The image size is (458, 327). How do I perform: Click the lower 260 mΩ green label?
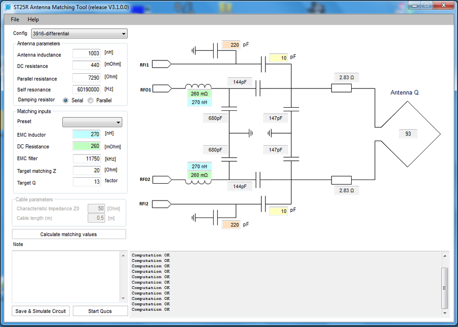click(x=199, y=175)
